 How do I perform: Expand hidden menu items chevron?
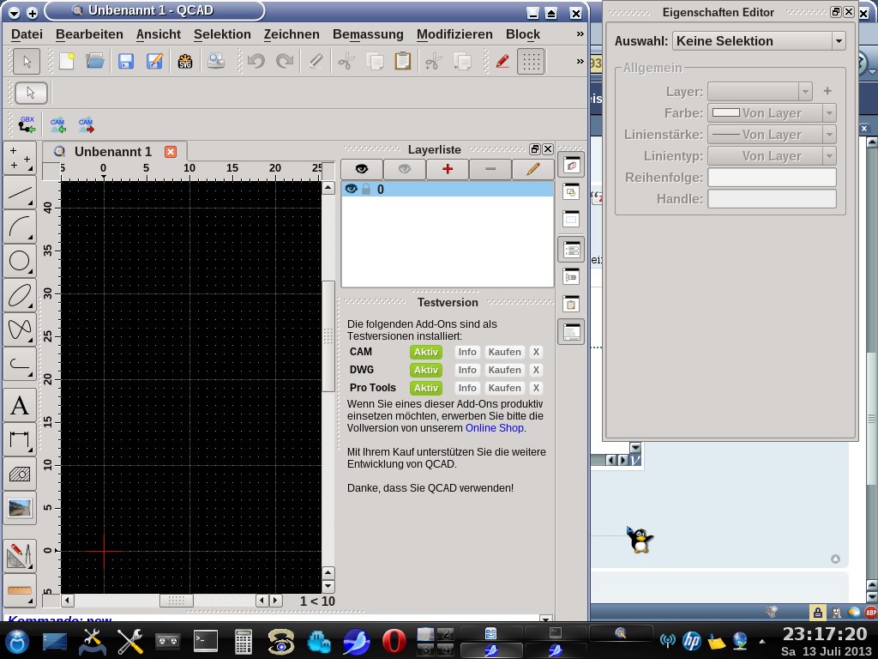580,34
